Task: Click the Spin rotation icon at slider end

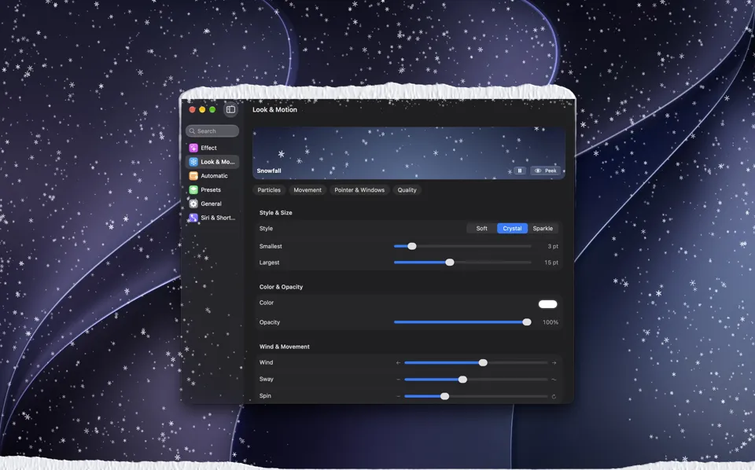Action: click(554, 396)
